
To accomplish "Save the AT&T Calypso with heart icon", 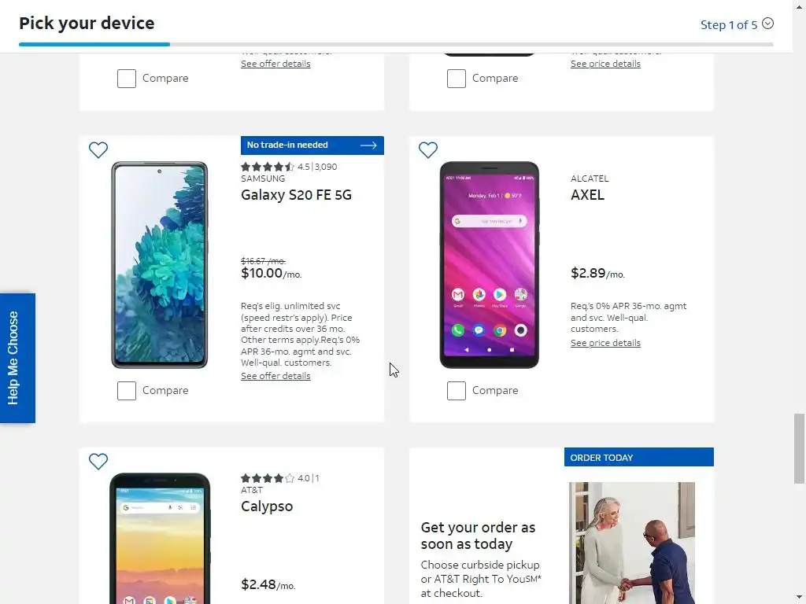I will point(98,461).
